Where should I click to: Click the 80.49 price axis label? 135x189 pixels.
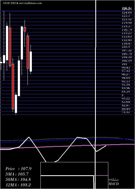[126, 109]
